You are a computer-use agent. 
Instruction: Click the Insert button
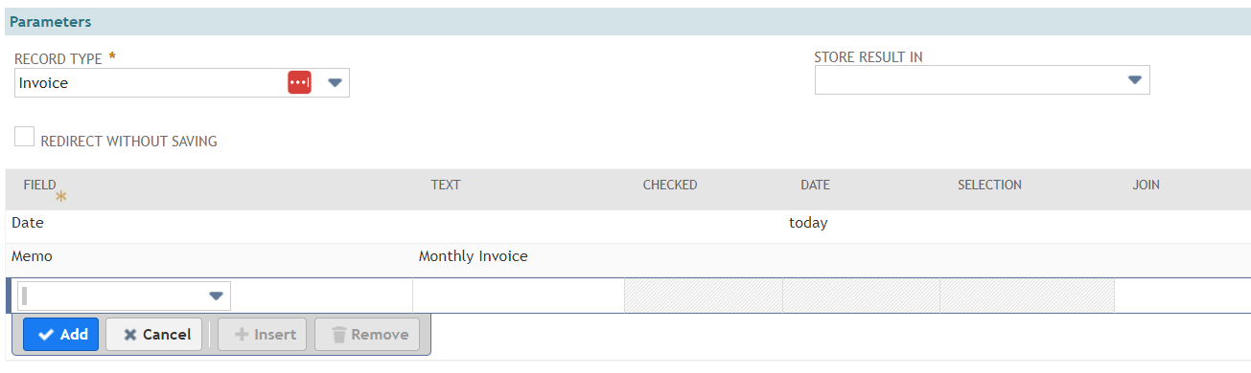263,335
